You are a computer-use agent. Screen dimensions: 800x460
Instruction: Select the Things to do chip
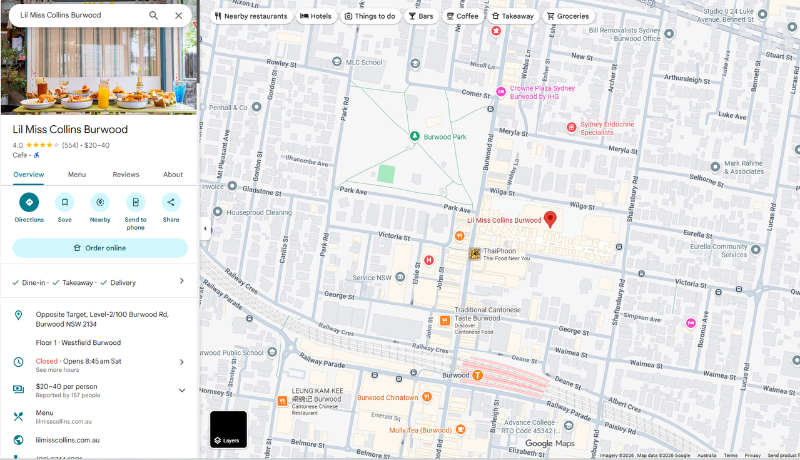coord(370,16)
